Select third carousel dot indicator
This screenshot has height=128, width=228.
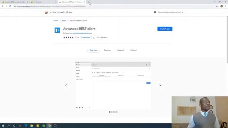(113, 112)
